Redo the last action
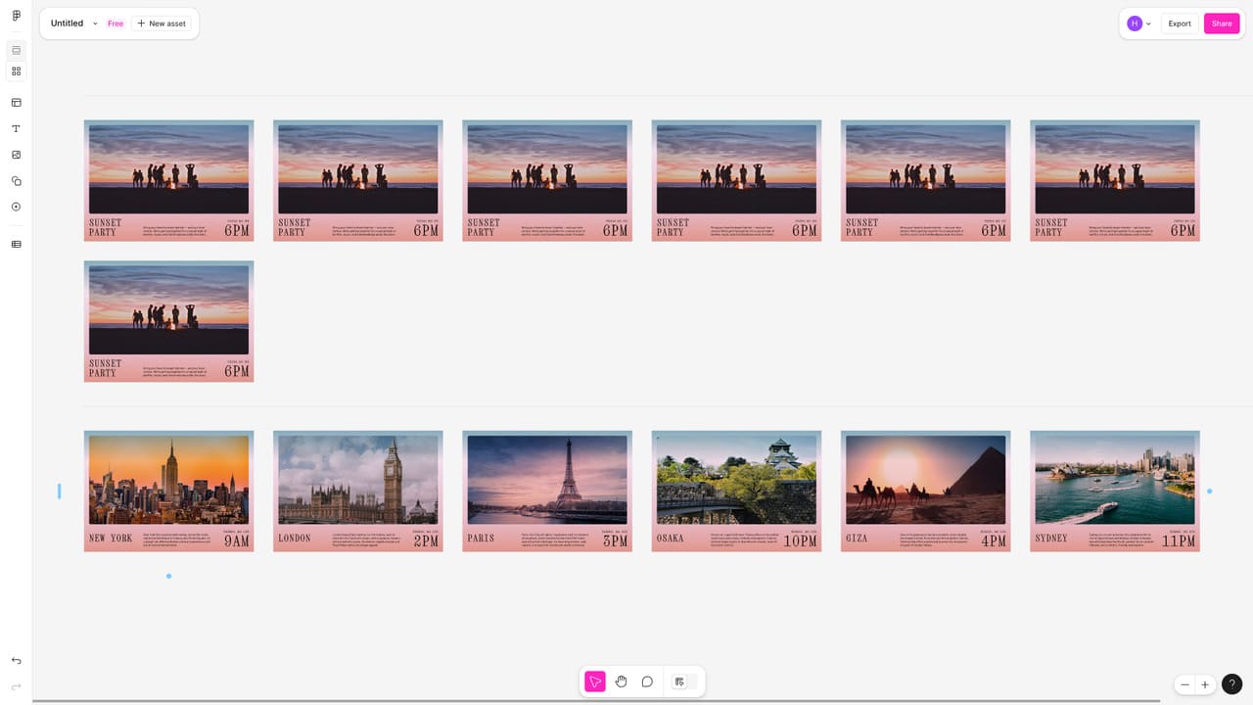Viewport: 1253px width, 705px height. click(x=16, y=686)
